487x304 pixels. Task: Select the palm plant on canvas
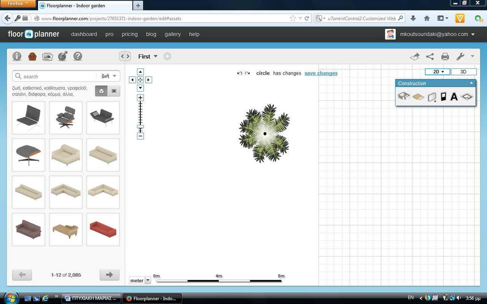(264, 133)
